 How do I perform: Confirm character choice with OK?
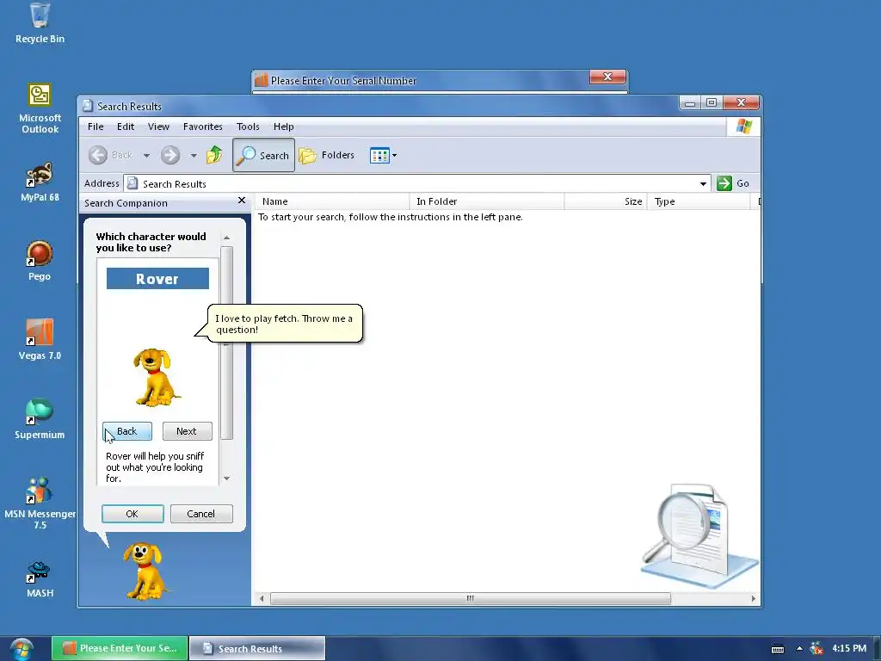[x=132, y=514]
